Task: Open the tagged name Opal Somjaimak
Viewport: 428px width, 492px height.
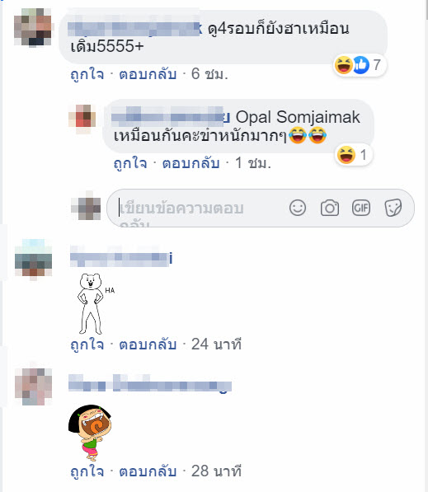Action: coord(298,117)
